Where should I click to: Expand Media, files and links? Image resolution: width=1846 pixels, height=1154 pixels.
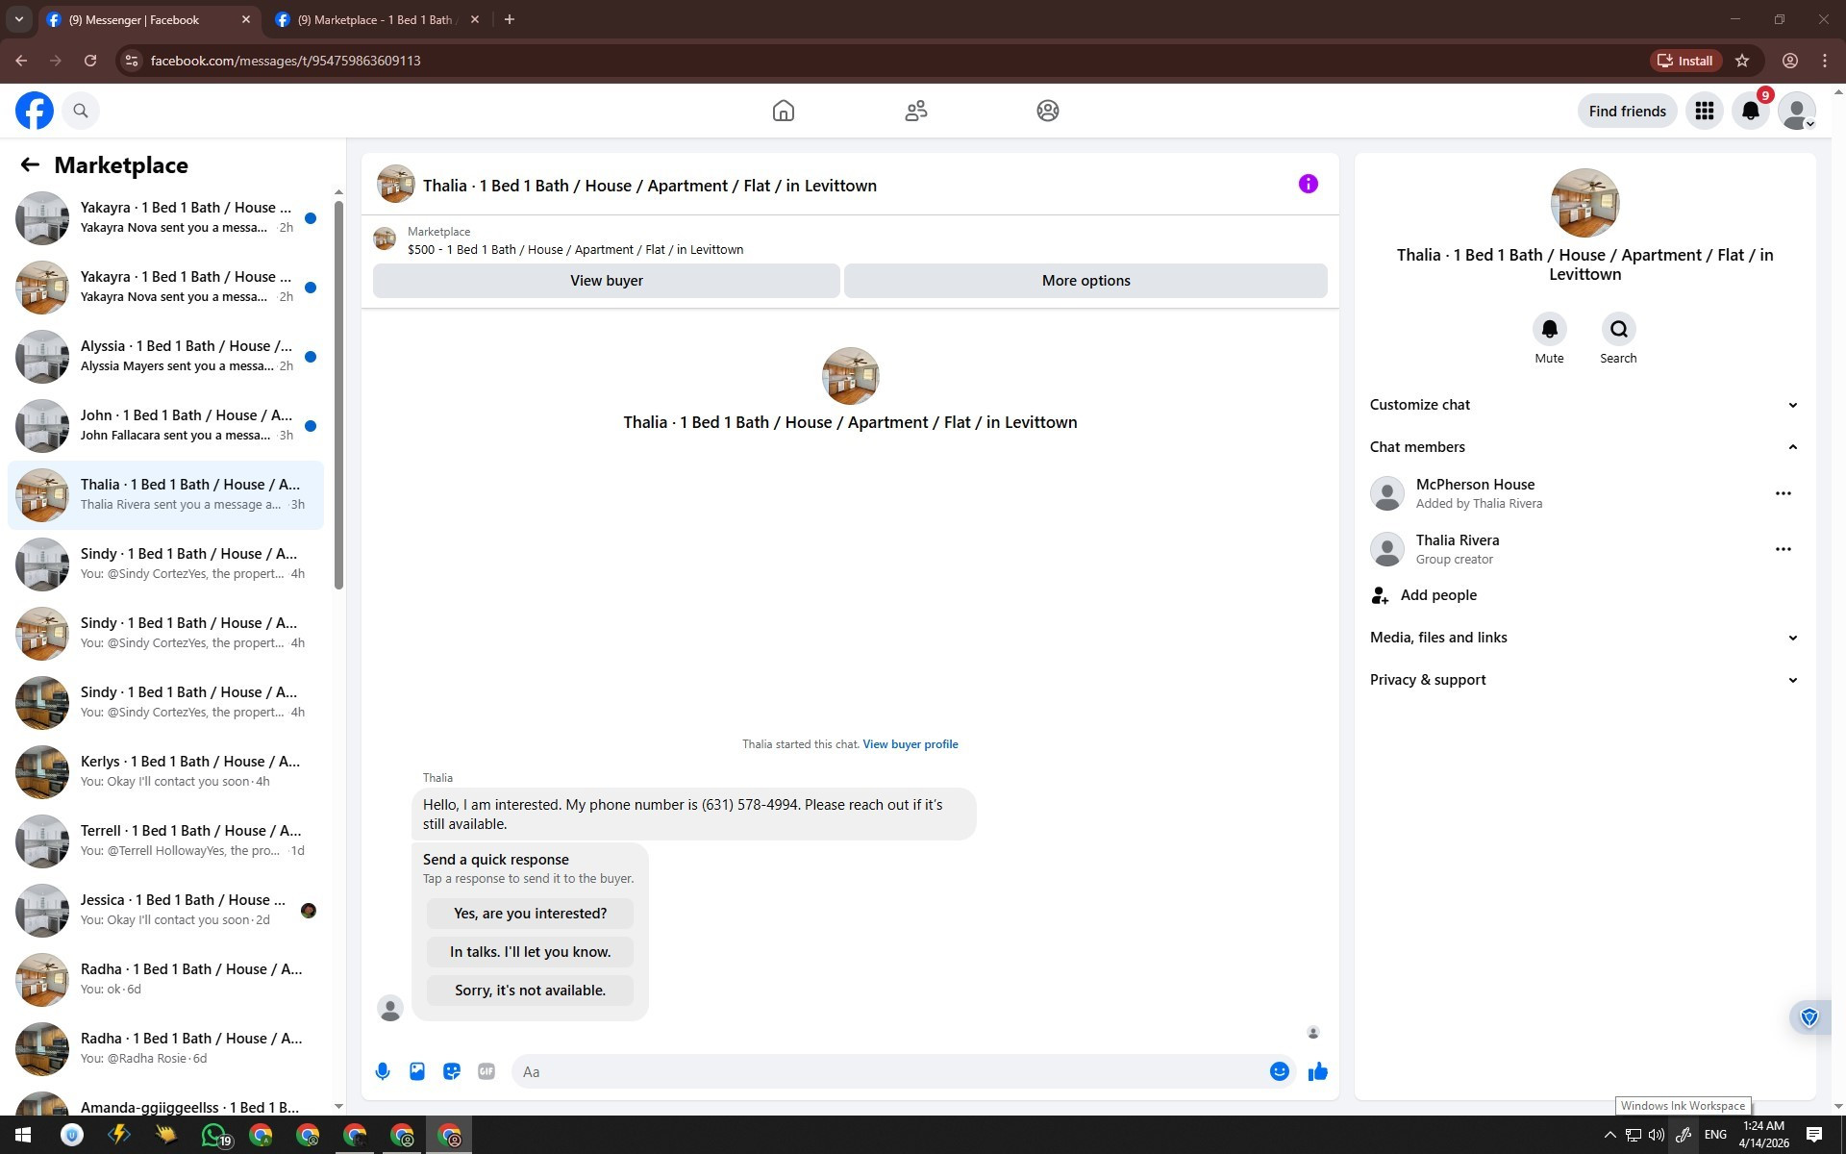click(1584, 638)
